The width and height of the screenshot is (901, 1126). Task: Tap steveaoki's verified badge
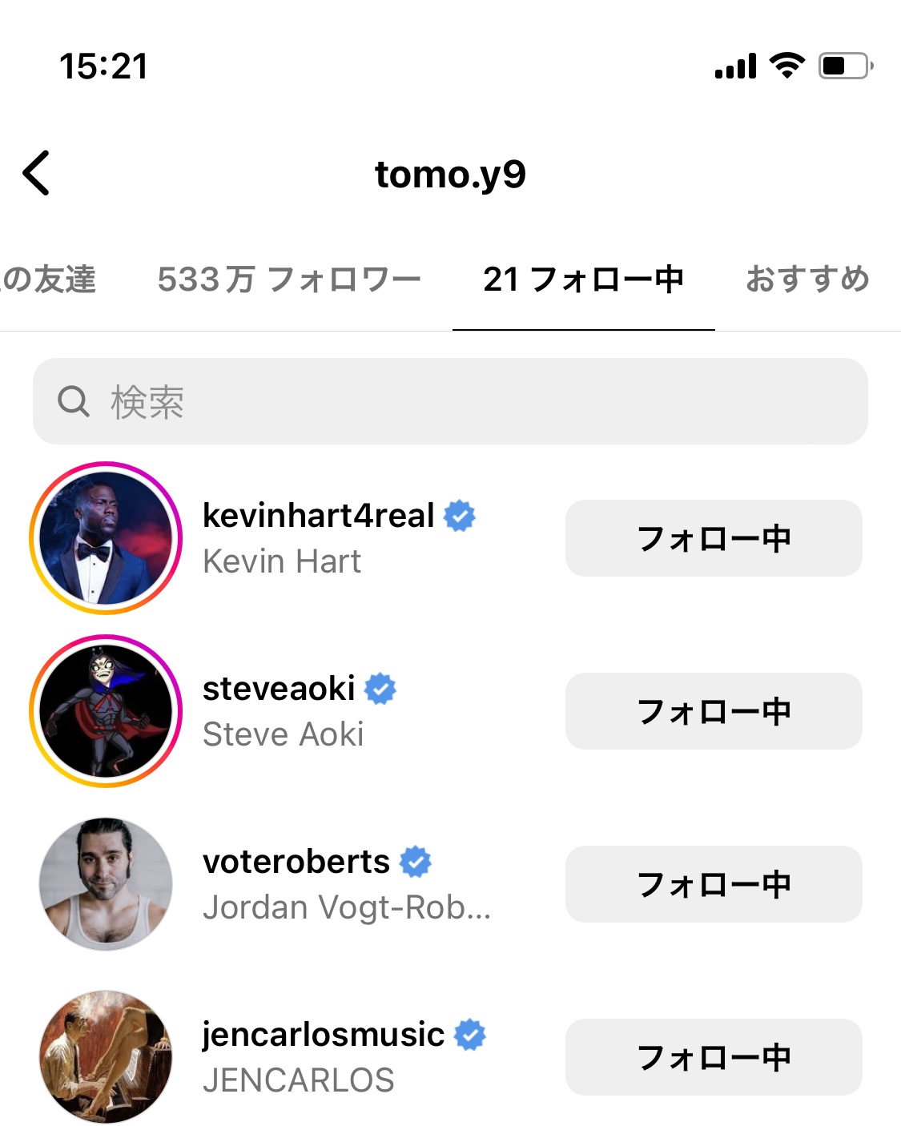tap(380, 689)
